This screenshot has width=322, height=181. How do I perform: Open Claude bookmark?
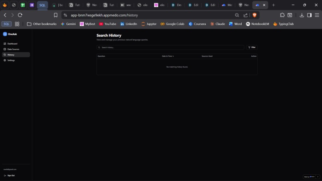click(217, 24)
